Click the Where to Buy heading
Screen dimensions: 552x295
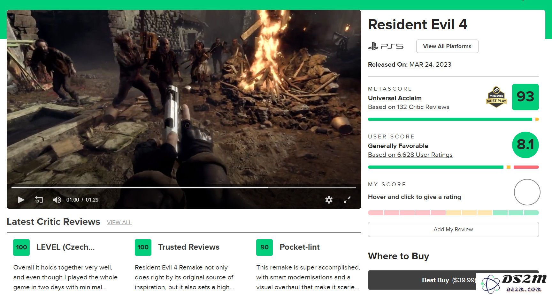pyautogui.click(x=398, y=256)
